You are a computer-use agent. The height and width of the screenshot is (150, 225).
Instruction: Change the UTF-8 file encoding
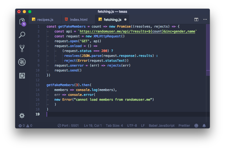[132, 126]
